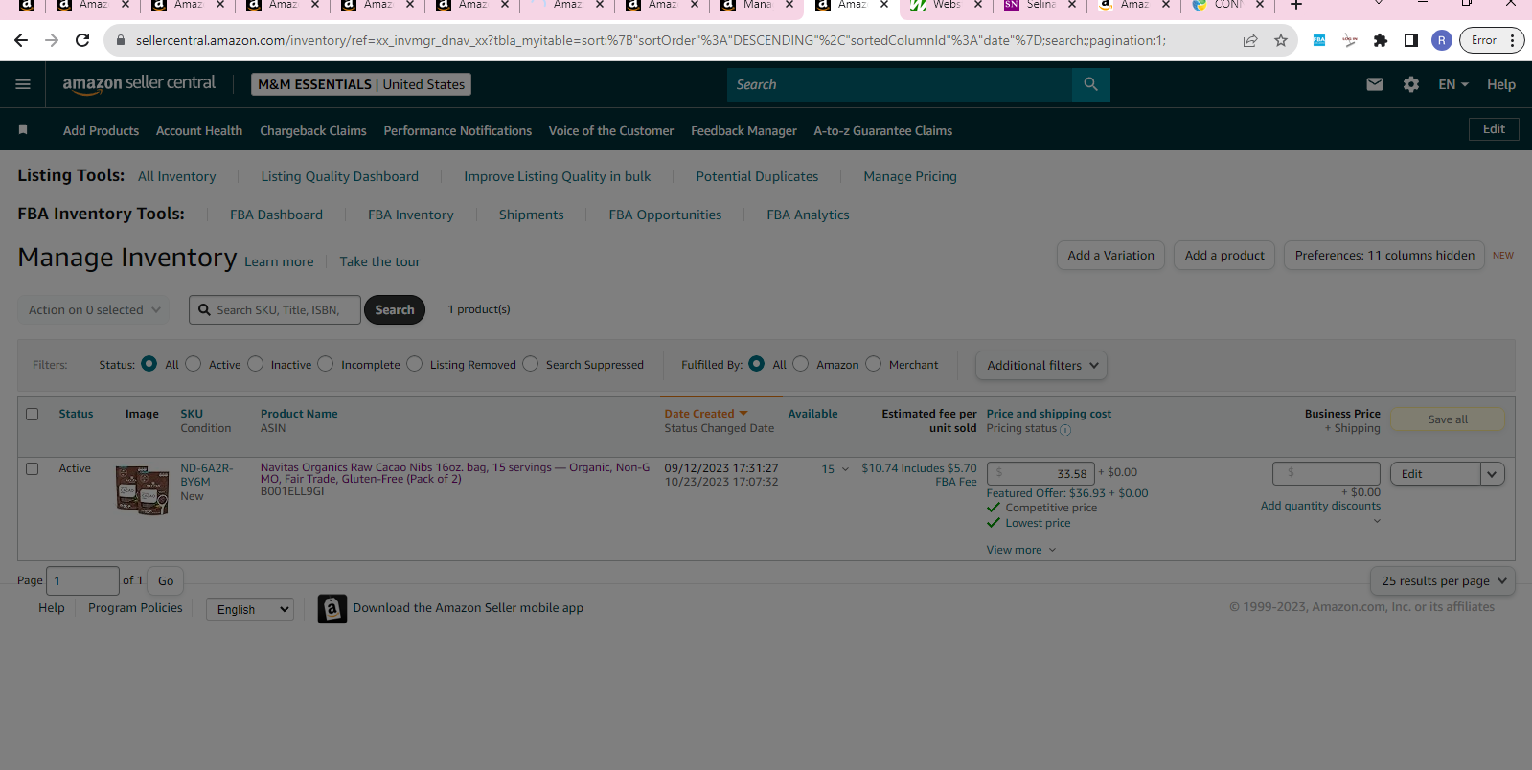Click the black Search button for SKU

click(x=395, y=309)
